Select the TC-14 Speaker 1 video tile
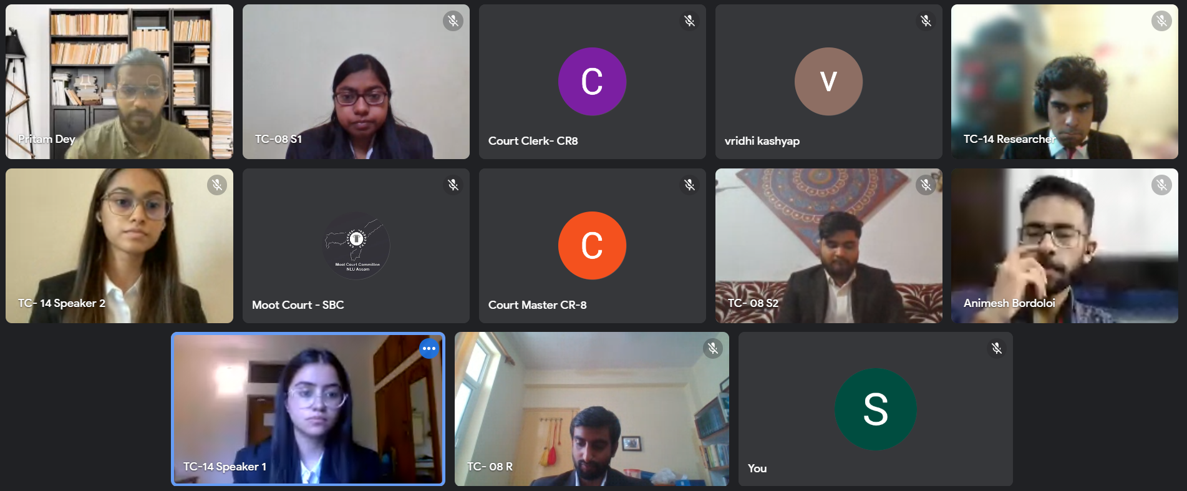1187x491 pixels. pos(308,409)
